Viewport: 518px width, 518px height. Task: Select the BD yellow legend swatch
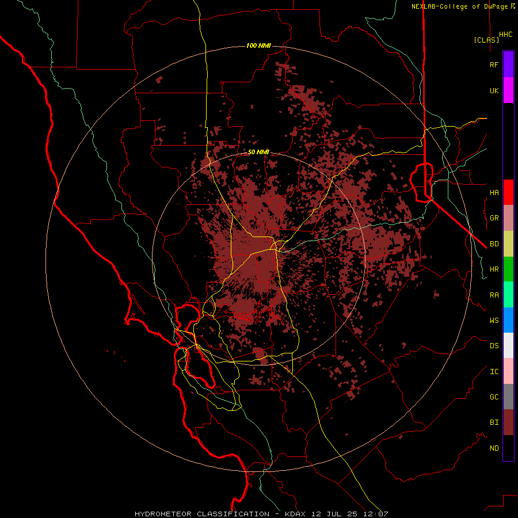tap(508, 244)
